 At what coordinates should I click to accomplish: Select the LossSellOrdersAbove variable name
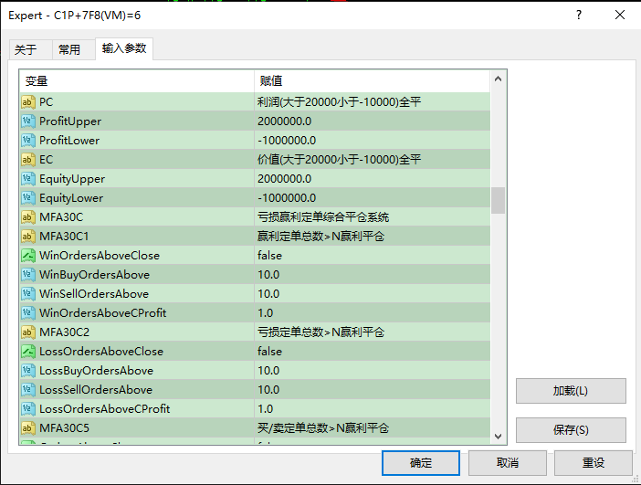click(x=96, y=390)
